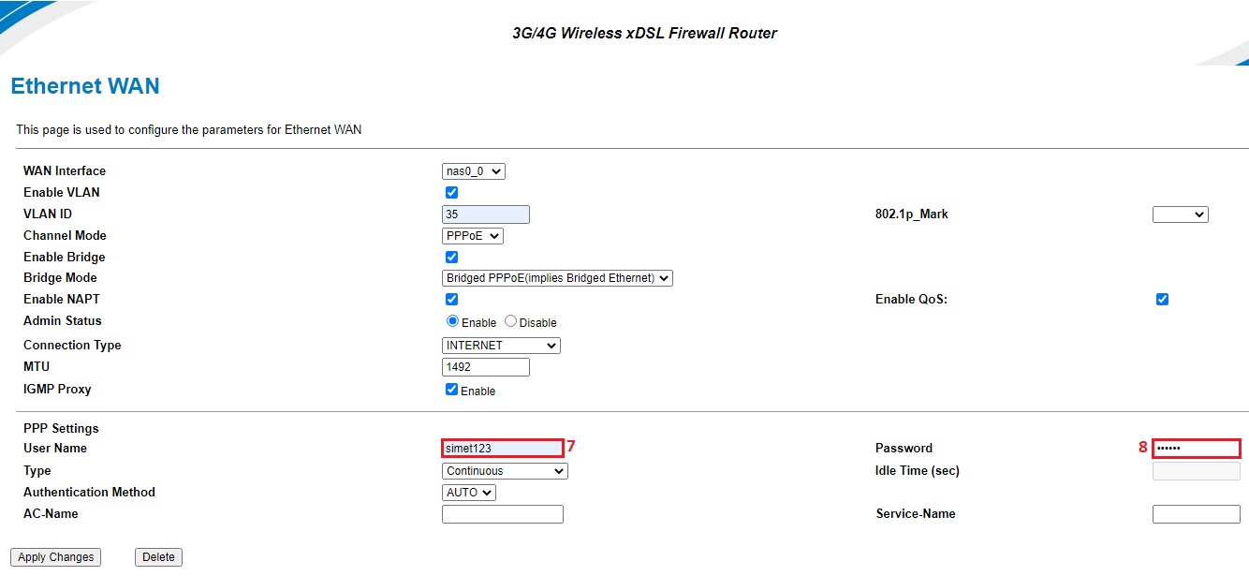Image resolution: width=1249 pixels, height=576 pixels.
Task: Click the PPP Password field
Action: pyautogui.click(x=1196, y=448)
